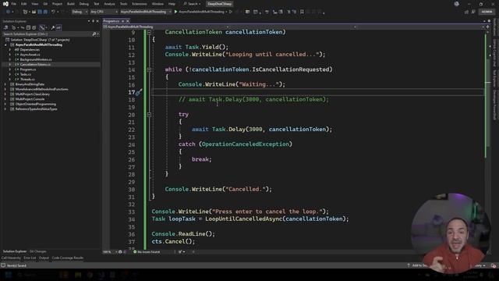Toggle Sync with Active Document icon
This screenshot has width=499, height=281.
tap(23, 28)
